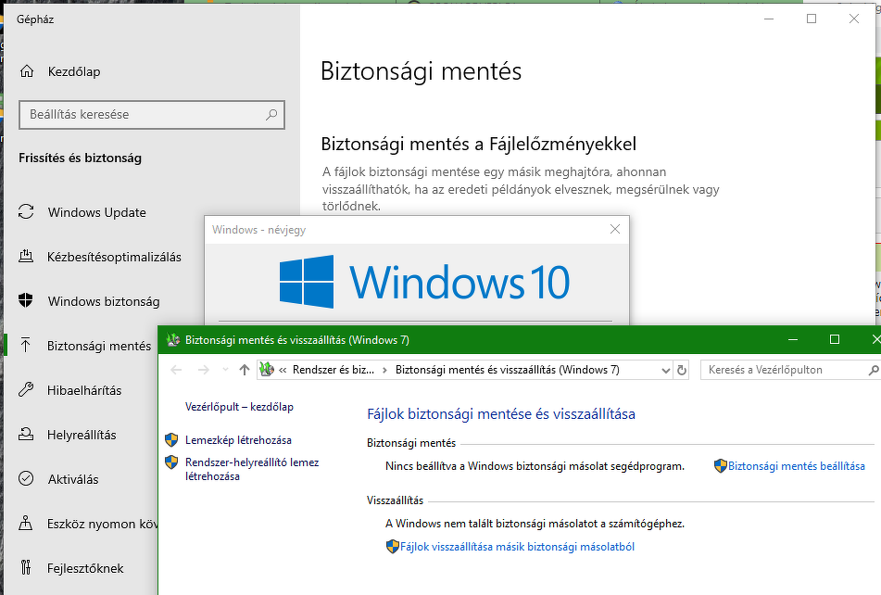The image size is (881, 595).
Task: Minimize the Biztonsági mentés és visszaállítás window
Action: 793,339
